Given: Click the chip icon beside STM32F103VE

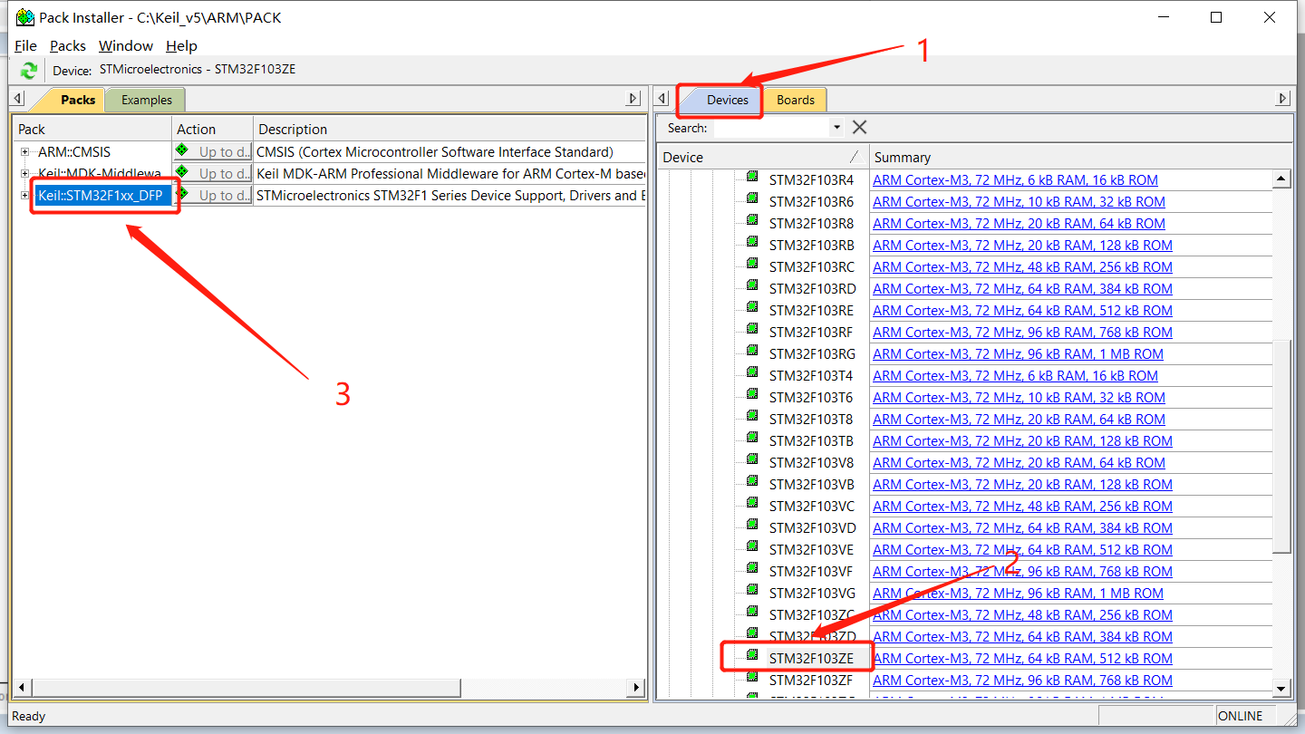Looking at the screenshot, I should point(752,546).
